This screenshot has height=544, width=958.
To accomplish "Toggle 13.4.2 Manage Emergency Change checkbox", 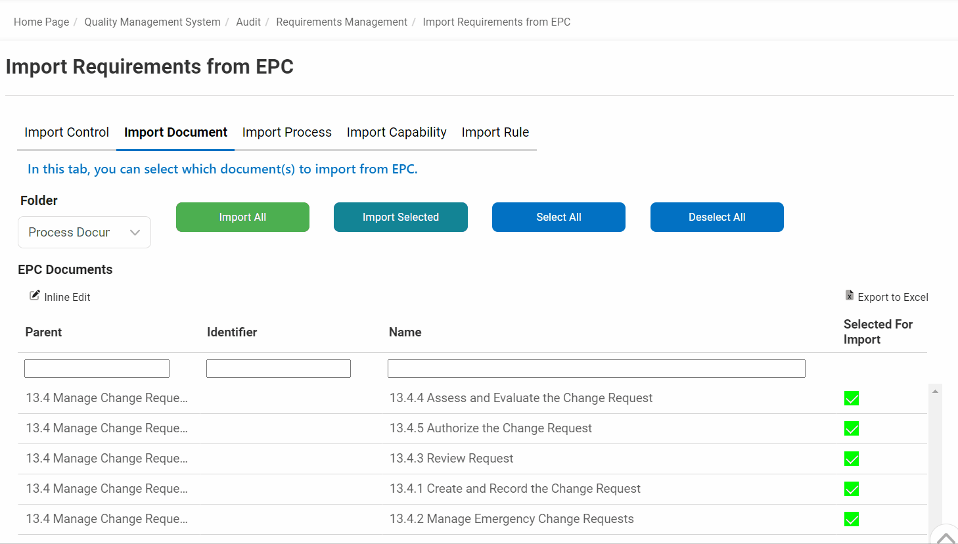I will pyautogui.click(x=852, y=520).
